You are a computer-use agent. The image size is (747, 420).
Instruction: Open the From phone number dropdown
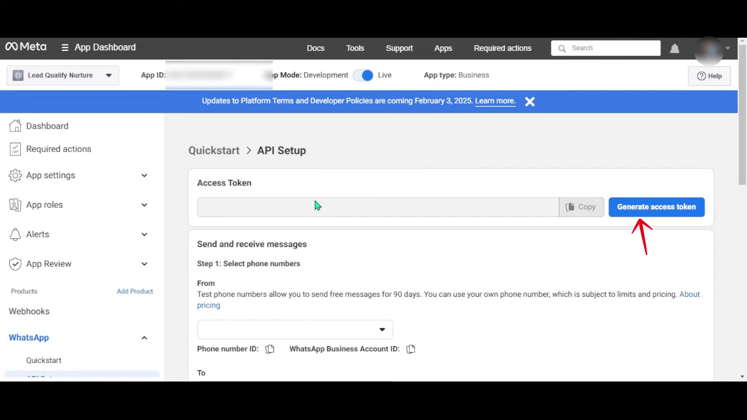(x=295, y=330)
